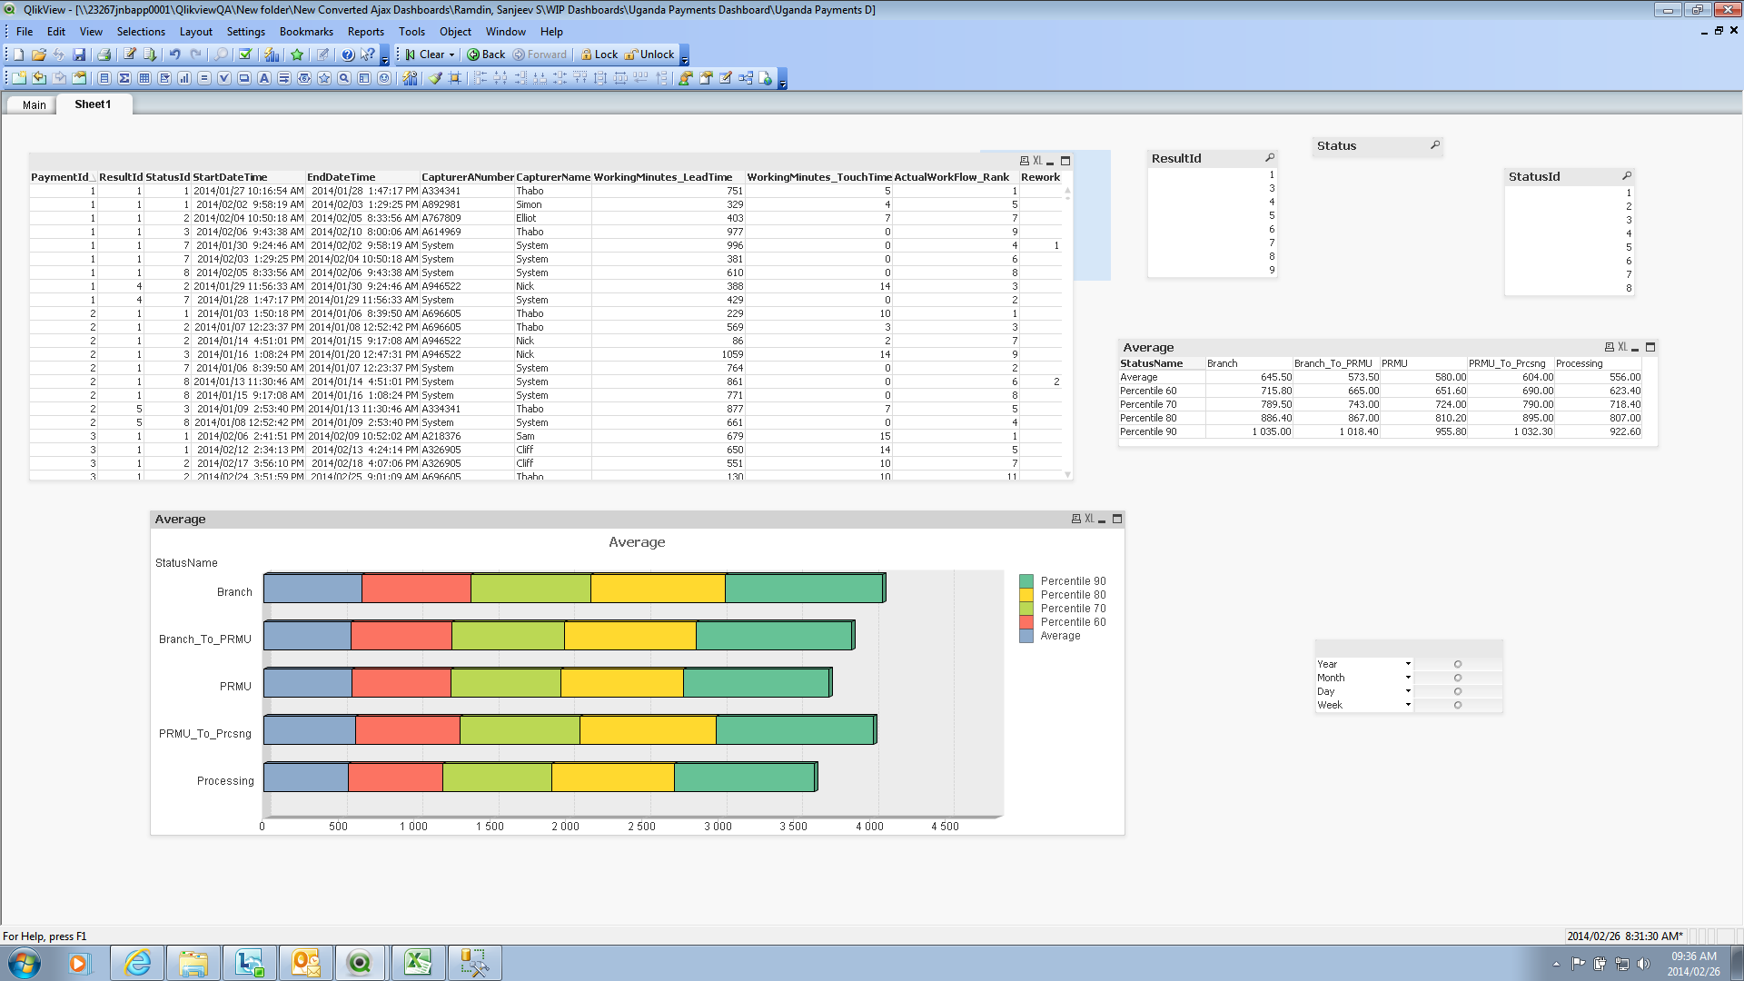Image resolution: width=1744 pixels, height=981 pixels.
Task: Select the radio indicator beside Week
Action: (1458, 705)
